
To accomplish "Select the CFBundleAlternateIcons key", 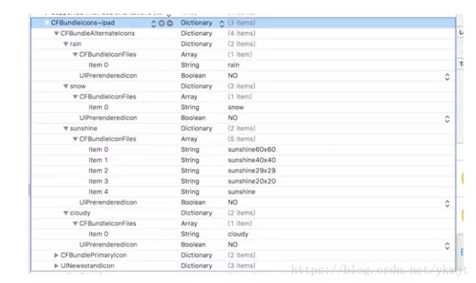I will [x=97, y=34].
